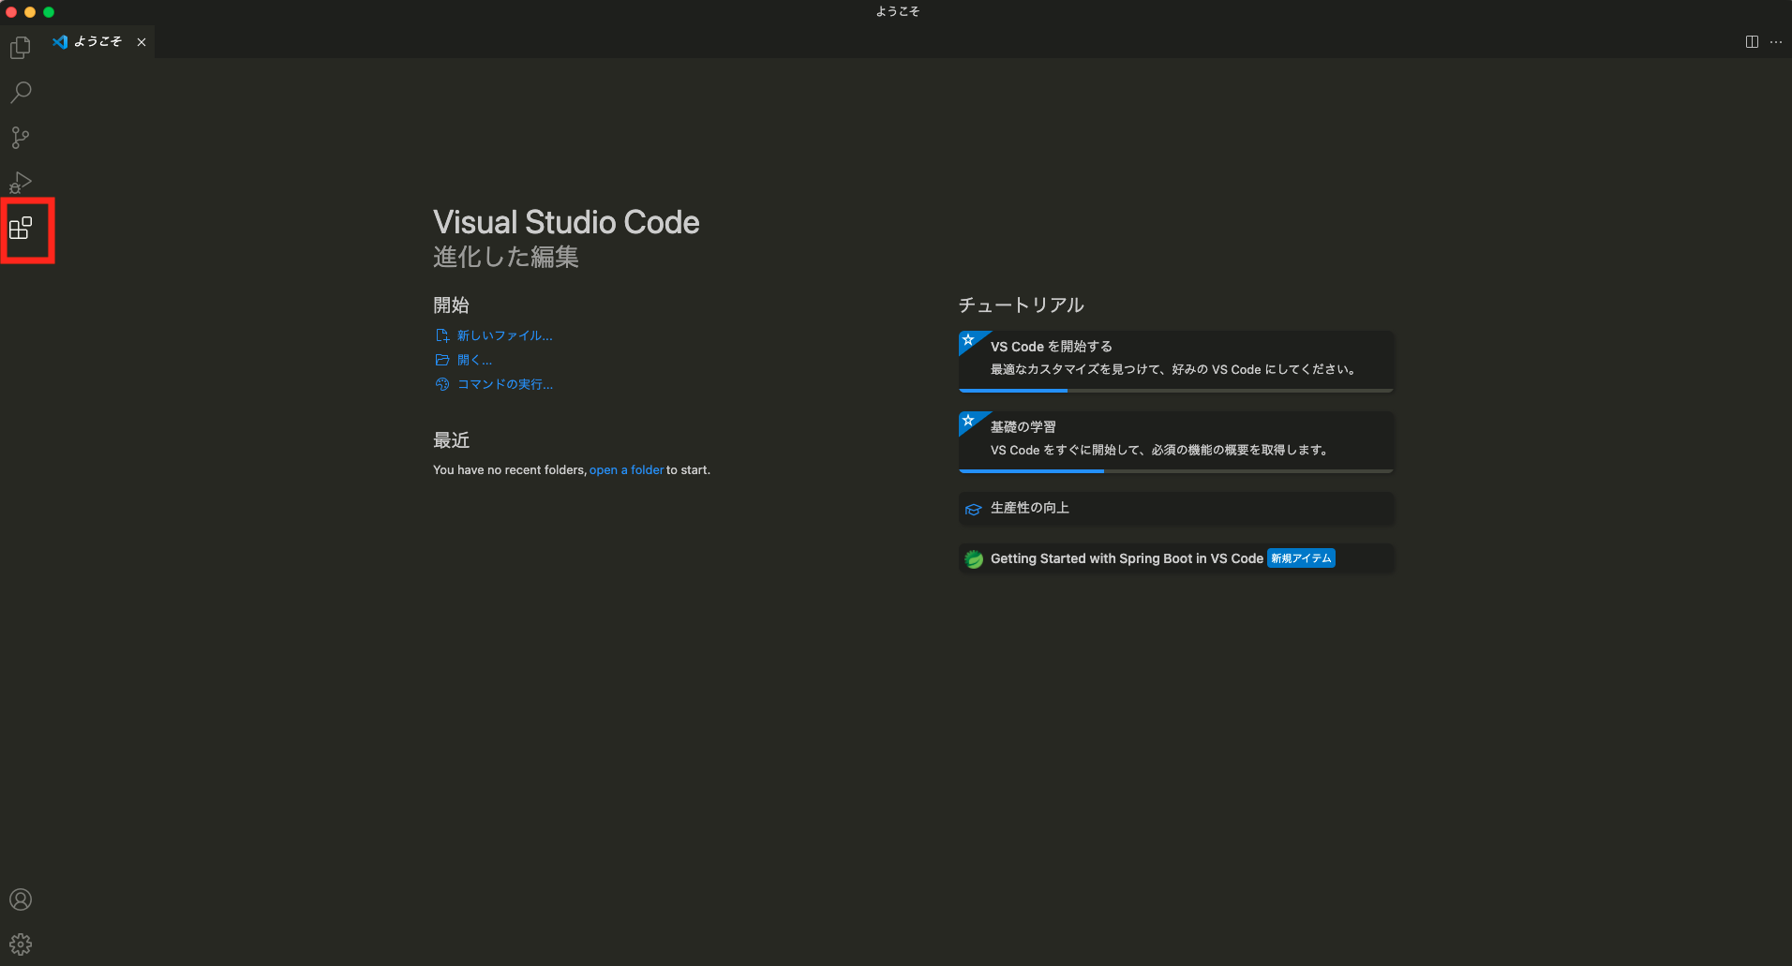Click the yellow minimize window button

tap(30, 12)
